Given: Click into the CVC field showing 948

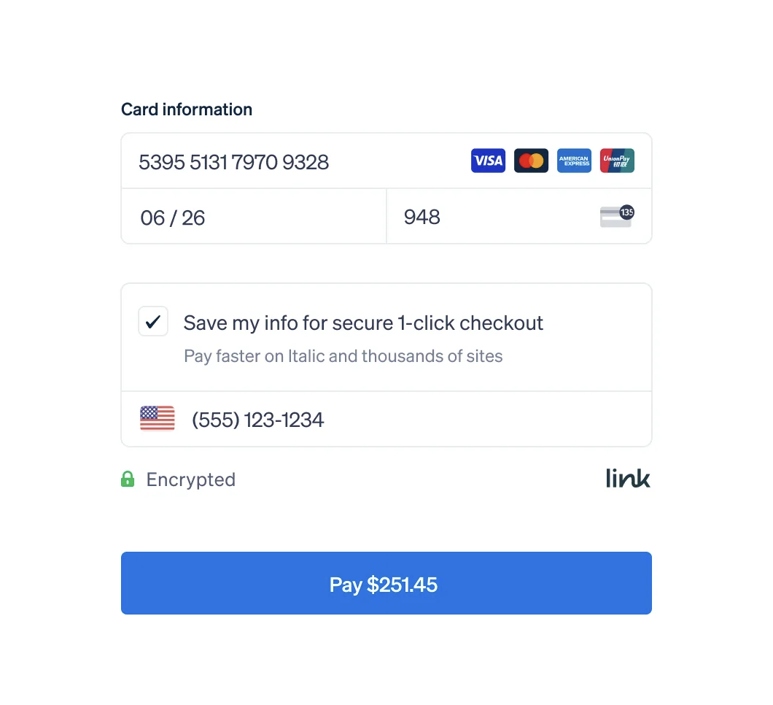Looking at the screenshot, I should tap(489, 217).
